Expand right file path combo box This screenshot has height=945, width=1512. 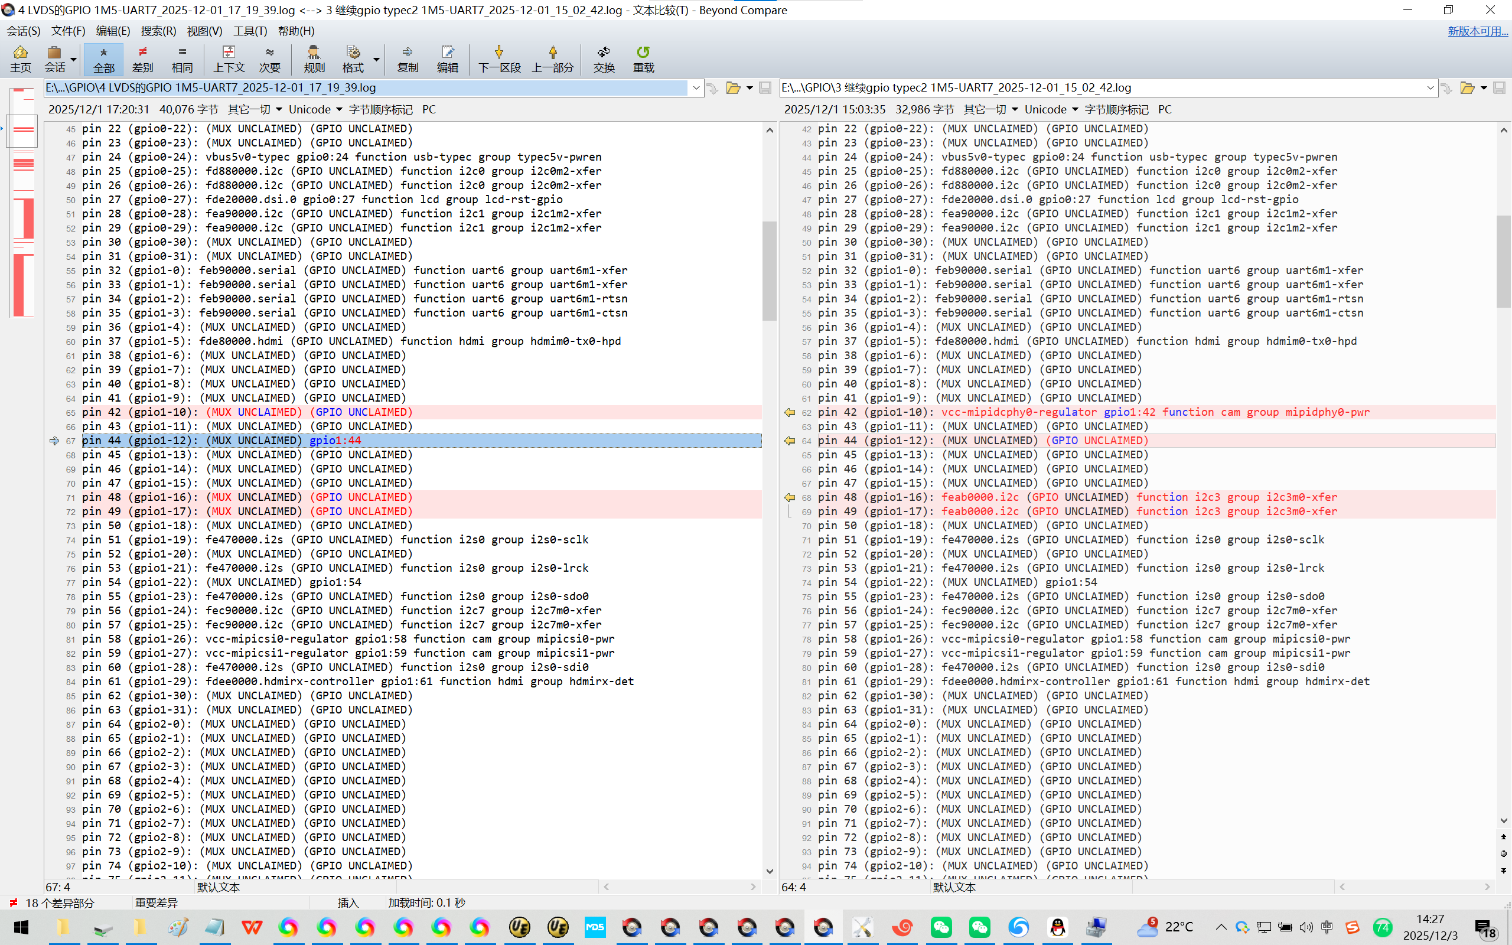[x=1430, y=88]
